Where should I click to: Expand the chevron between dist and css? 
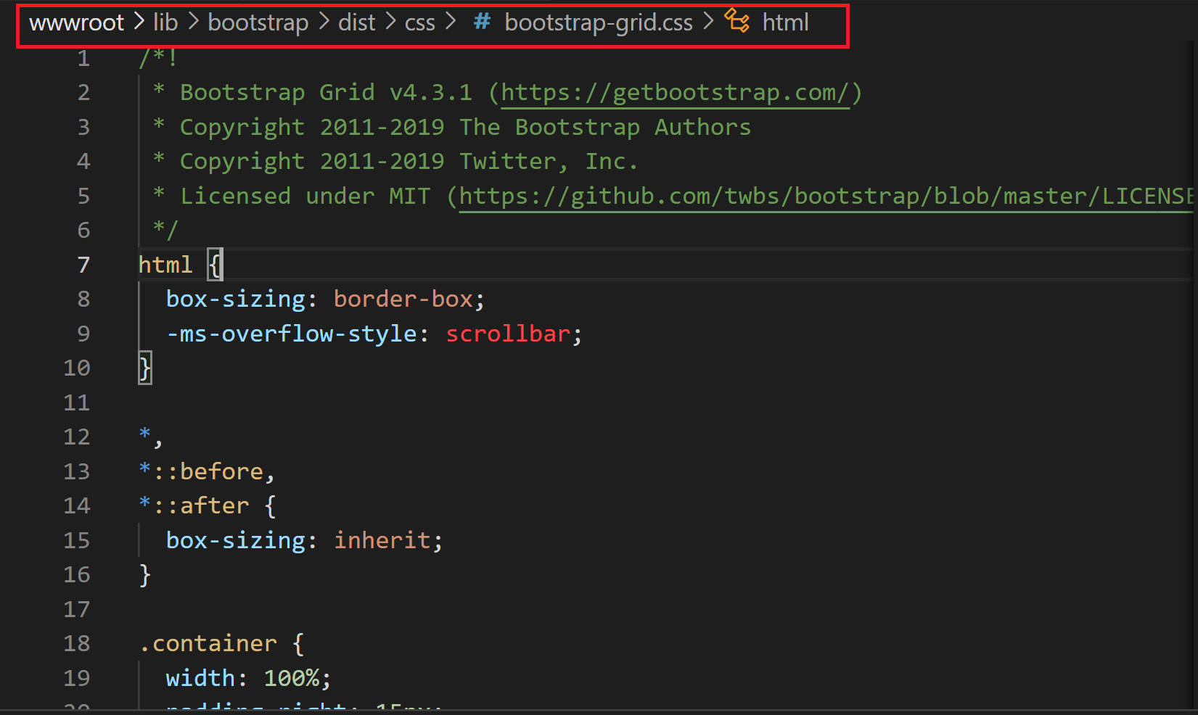point(390,22)
